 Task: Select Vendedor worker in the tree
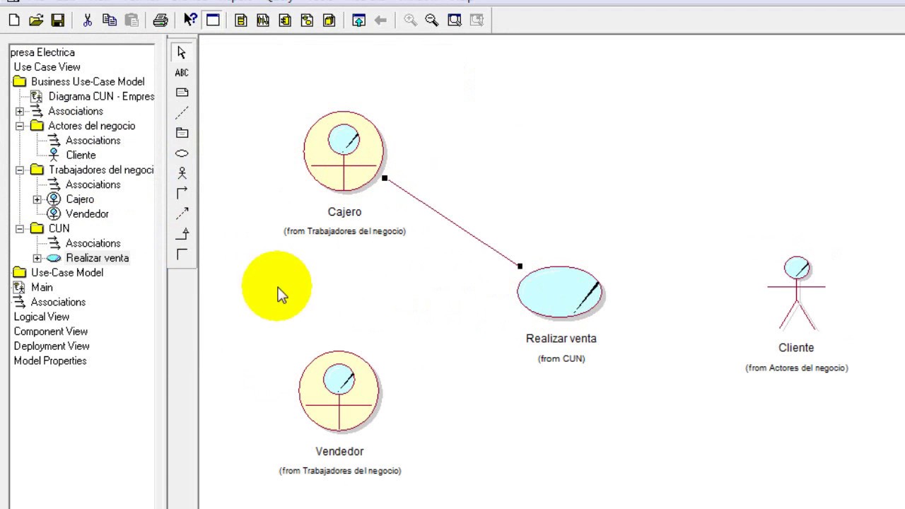point(87,213)
